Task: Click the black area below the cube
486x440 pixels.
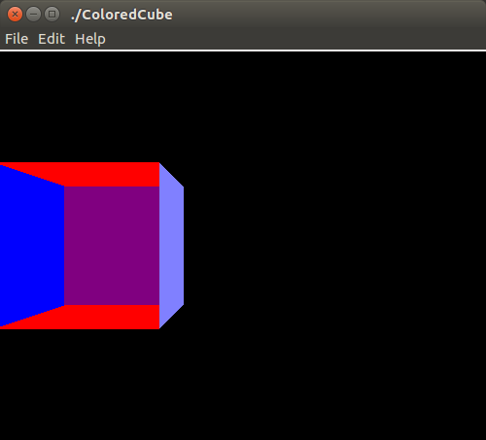Action: click(243, 385)
